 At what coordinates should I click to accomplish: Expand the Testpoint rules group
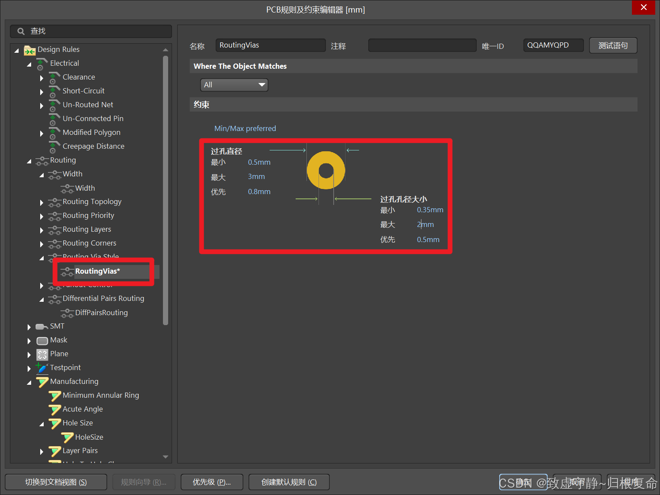tap(29, 369)
